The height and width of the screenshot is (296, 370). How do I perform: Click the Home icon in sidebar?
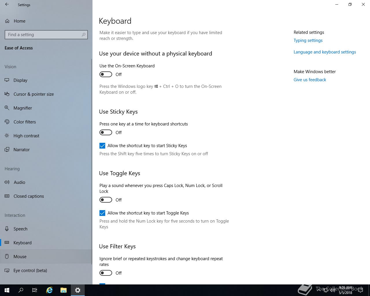click(x=7, y=21)
